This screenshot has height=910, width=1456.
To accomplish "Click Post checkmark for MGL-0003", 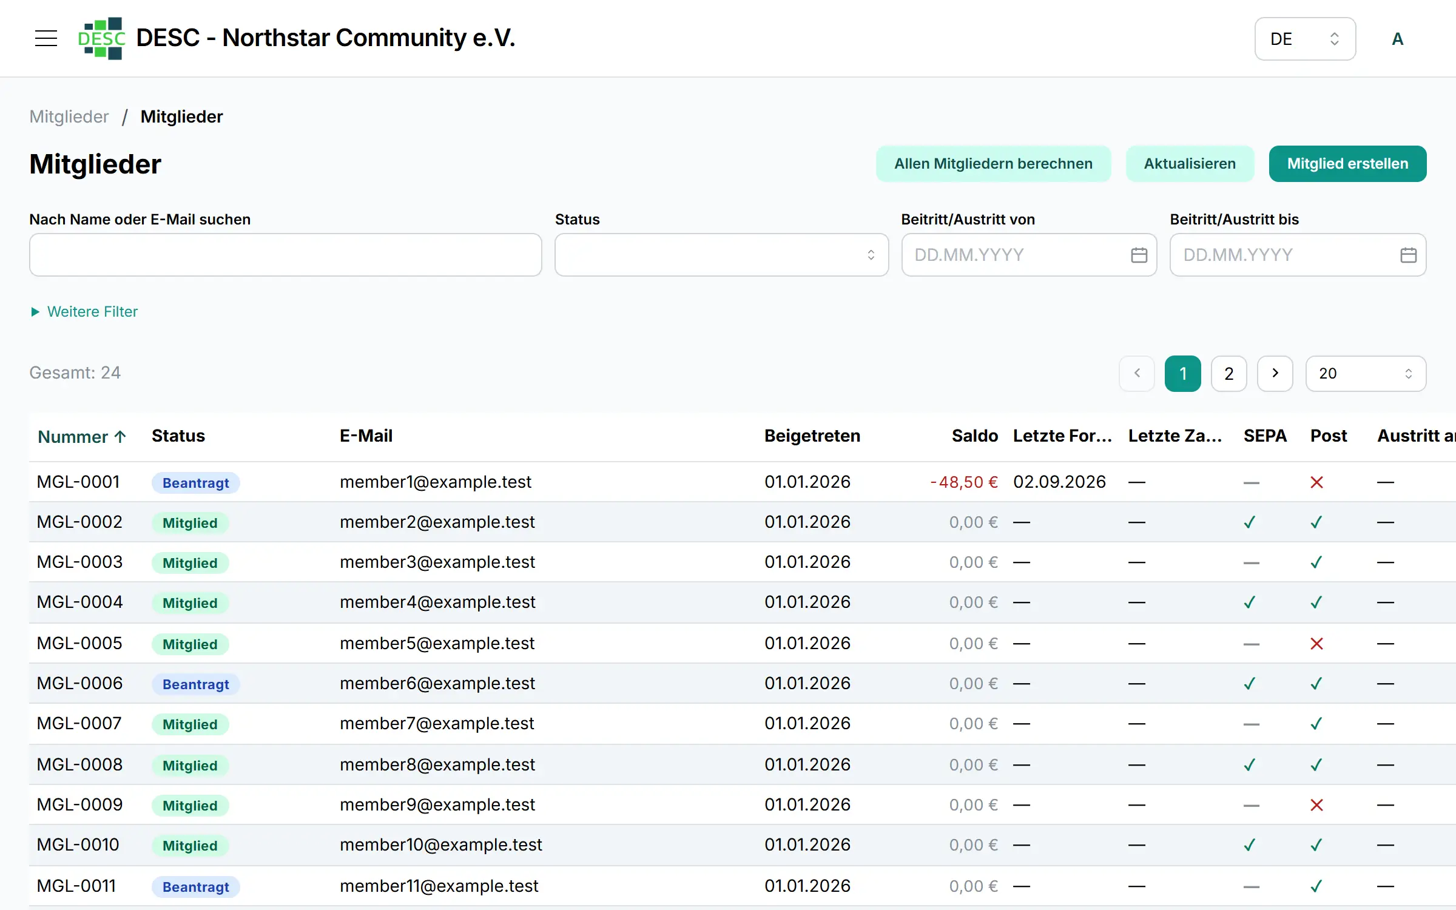I will (x=1316, y=562).
